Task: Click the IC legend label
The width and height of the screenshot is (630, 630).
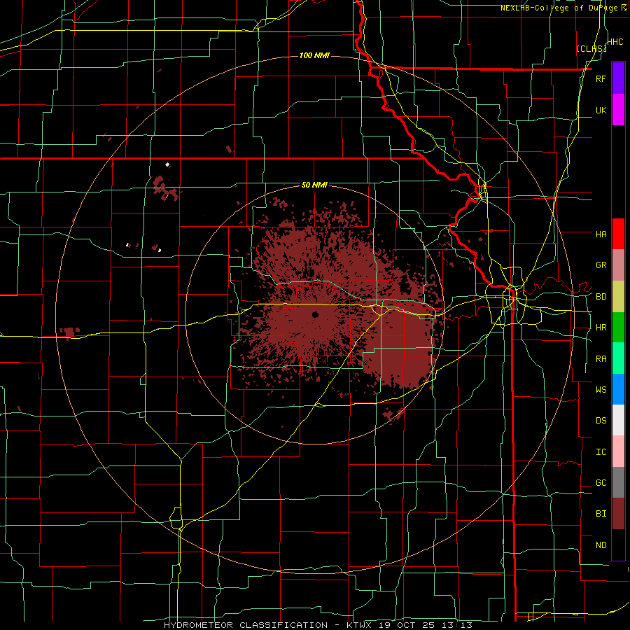Action: (601, 452)
